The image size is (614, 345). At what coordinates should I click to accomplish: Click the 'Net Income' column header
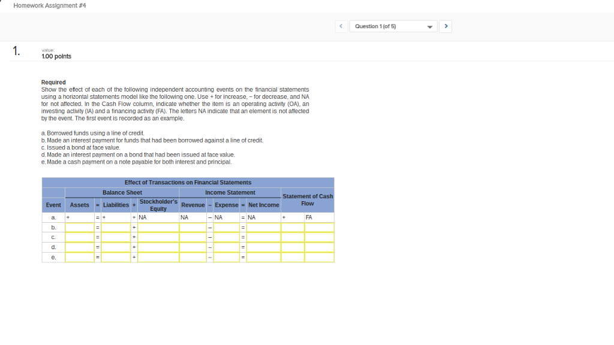point(264,205)
